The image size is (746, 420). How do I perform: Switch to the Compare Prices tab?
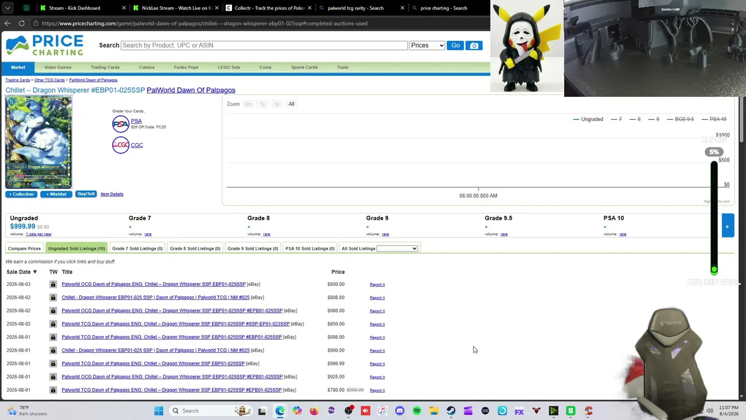(24, 249)
